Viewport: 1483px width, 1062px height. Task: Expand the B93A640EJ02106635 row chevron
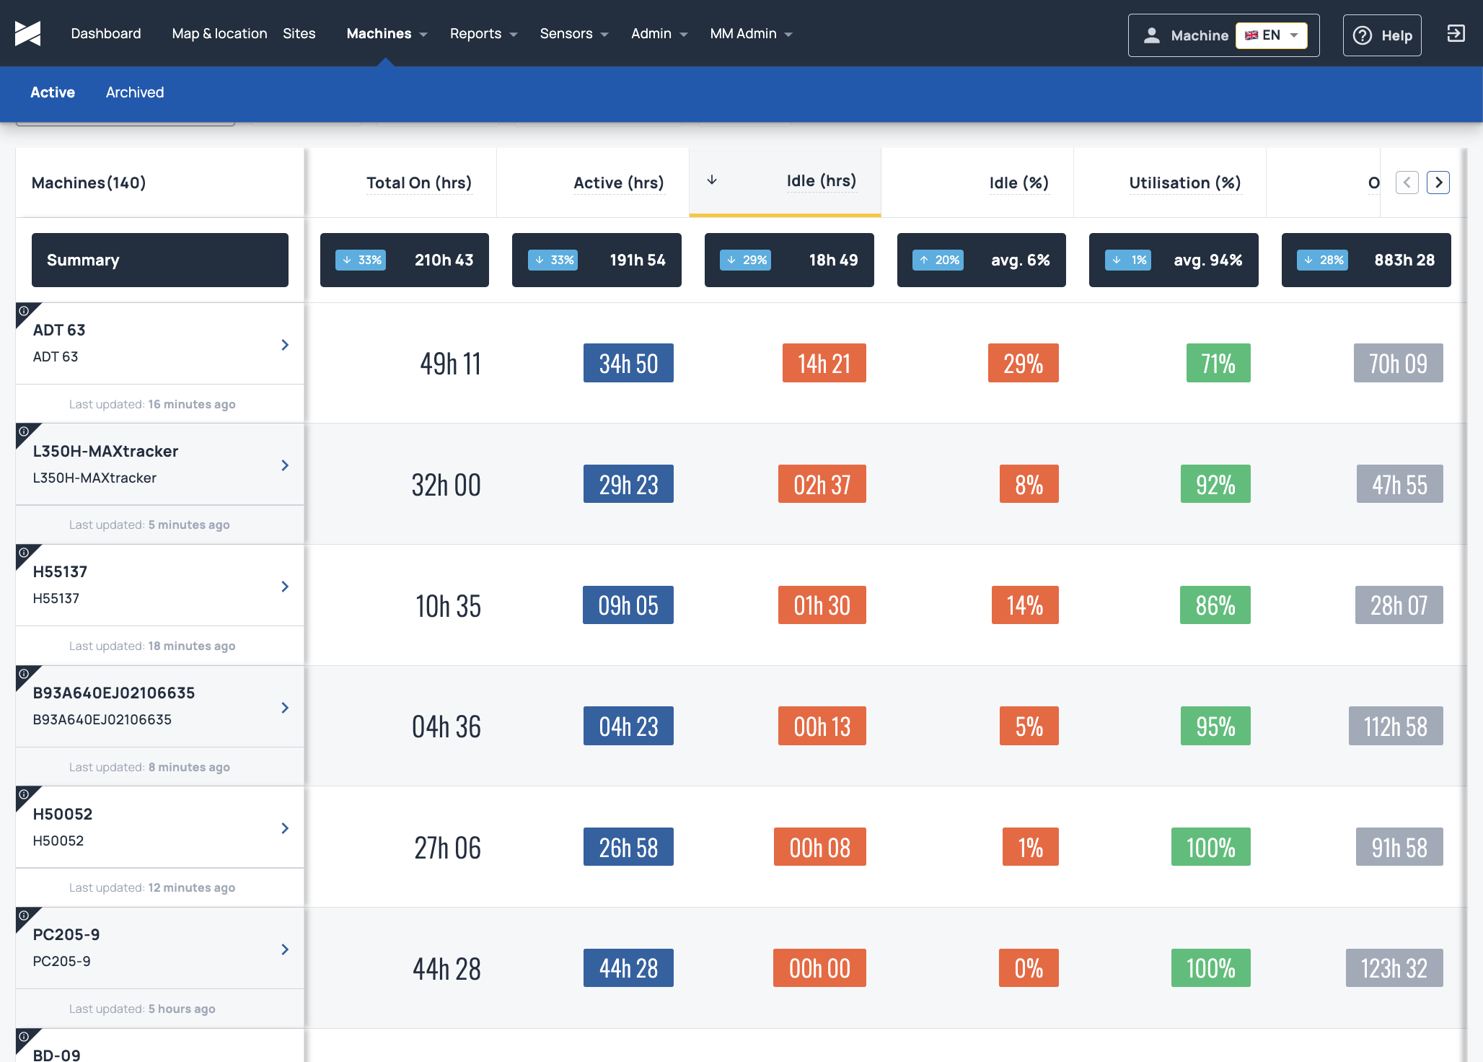point(285,708)
